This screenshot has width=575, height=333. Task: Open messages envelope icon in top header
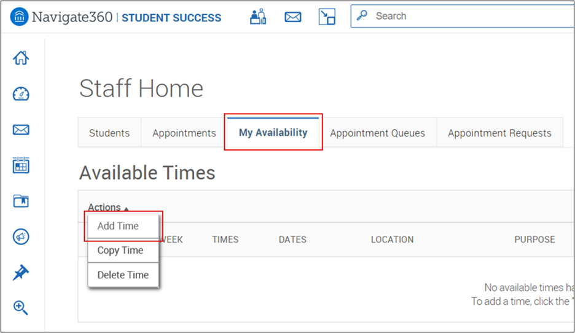(293, 17)
